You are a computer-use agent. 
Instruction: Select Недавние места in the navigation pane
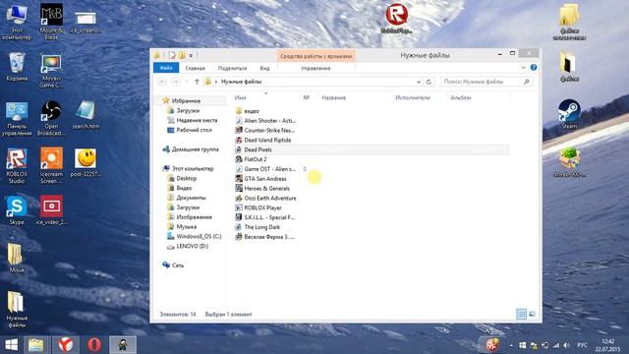(197, 120)
